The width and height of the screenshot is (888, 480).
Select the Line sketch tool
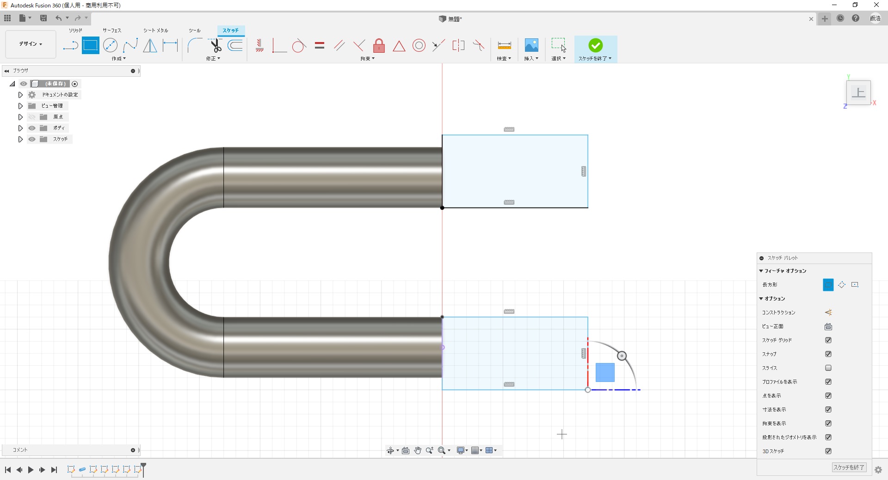[70, 45]
